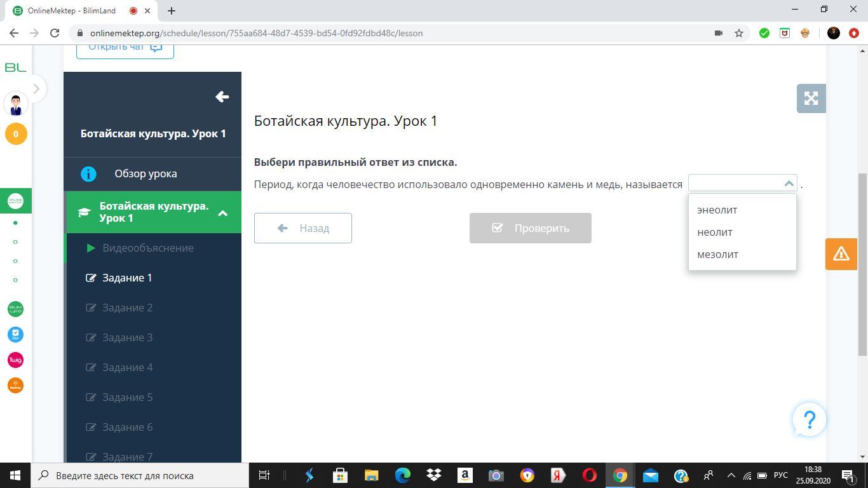Pick 'мезолит' in the answer list
868x488 pixels.
pyautogui.click(x=717, y=254)
